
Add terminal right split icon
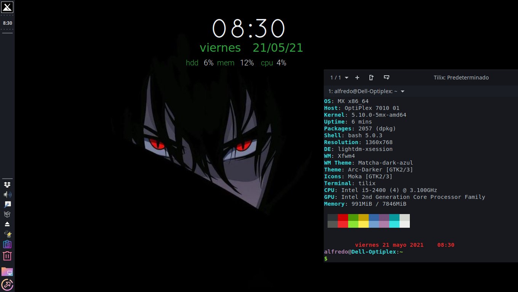click(x=372, y=78)
